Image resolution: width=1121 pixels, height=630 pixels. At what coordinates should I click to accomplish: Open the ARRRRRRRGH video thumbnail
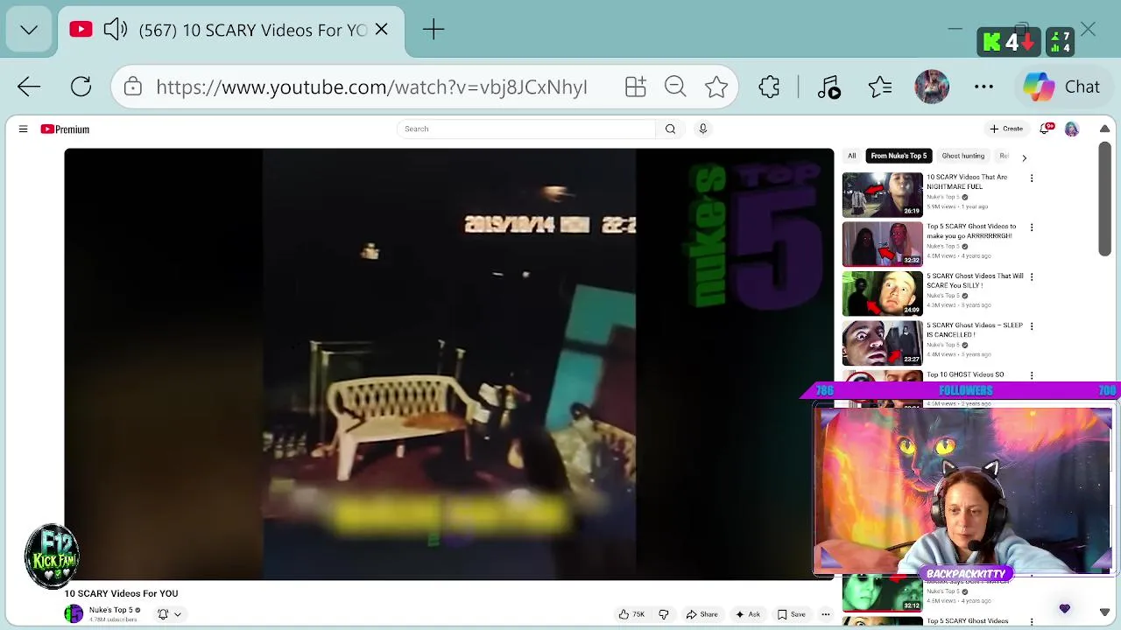[882, 243]
